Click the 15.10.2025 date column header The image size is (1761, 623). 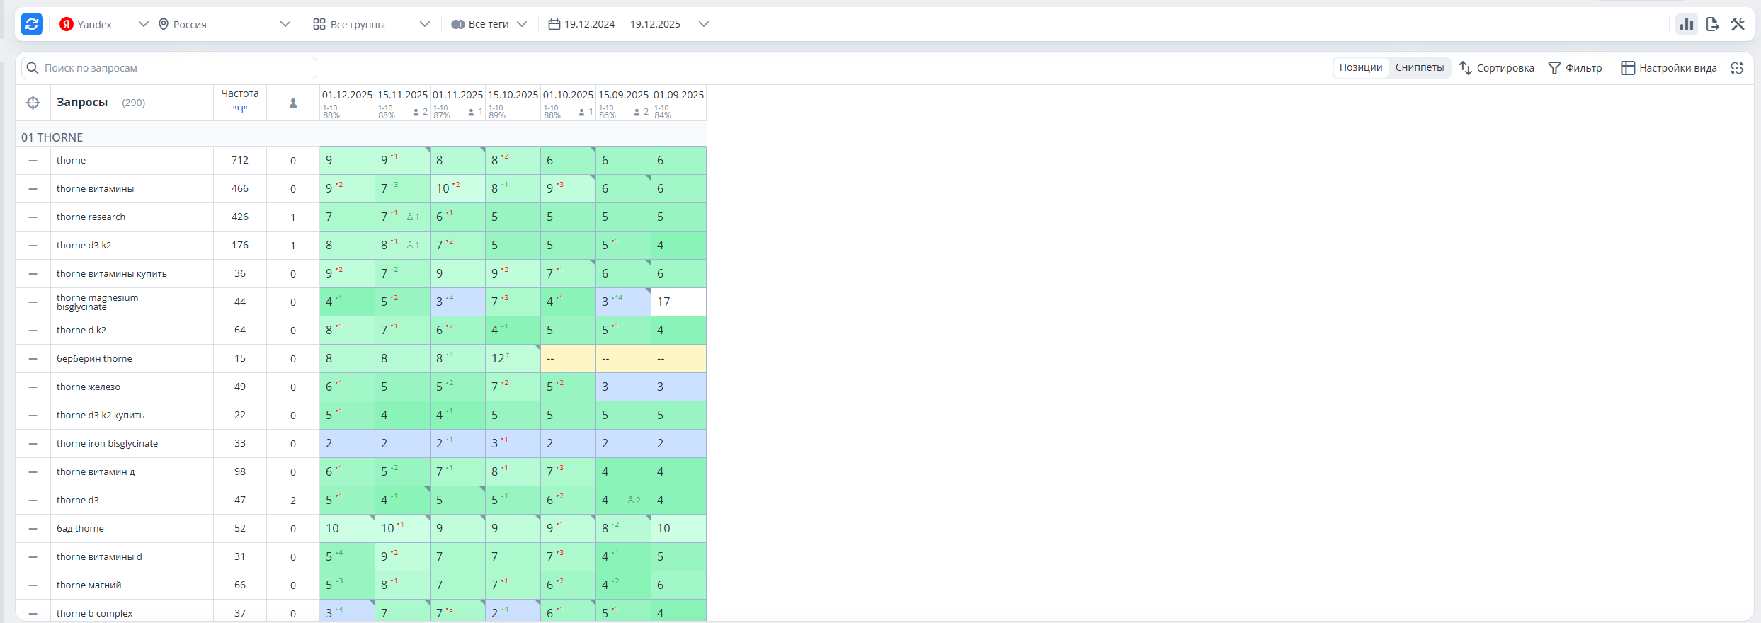[513, 95]
